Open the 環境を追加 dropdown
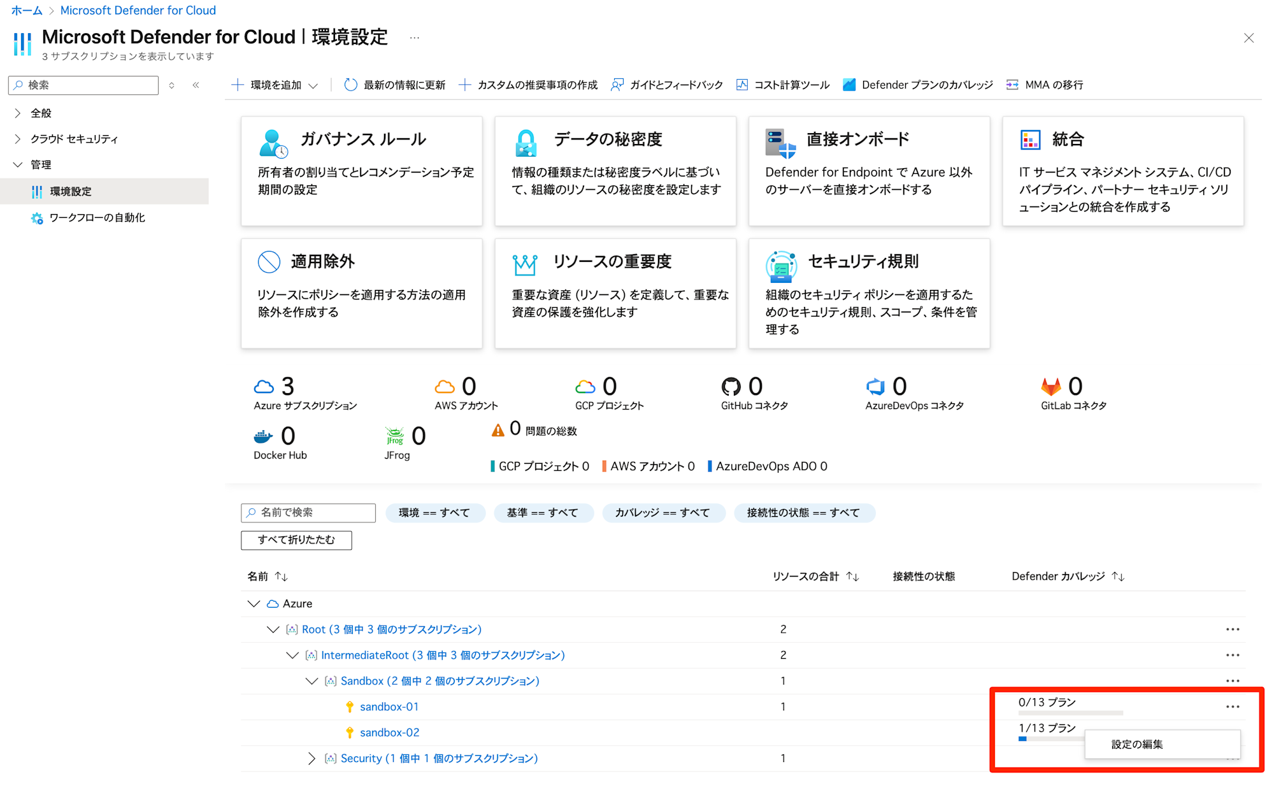This screenshot has width=1274, height=790. coord(275,85)
